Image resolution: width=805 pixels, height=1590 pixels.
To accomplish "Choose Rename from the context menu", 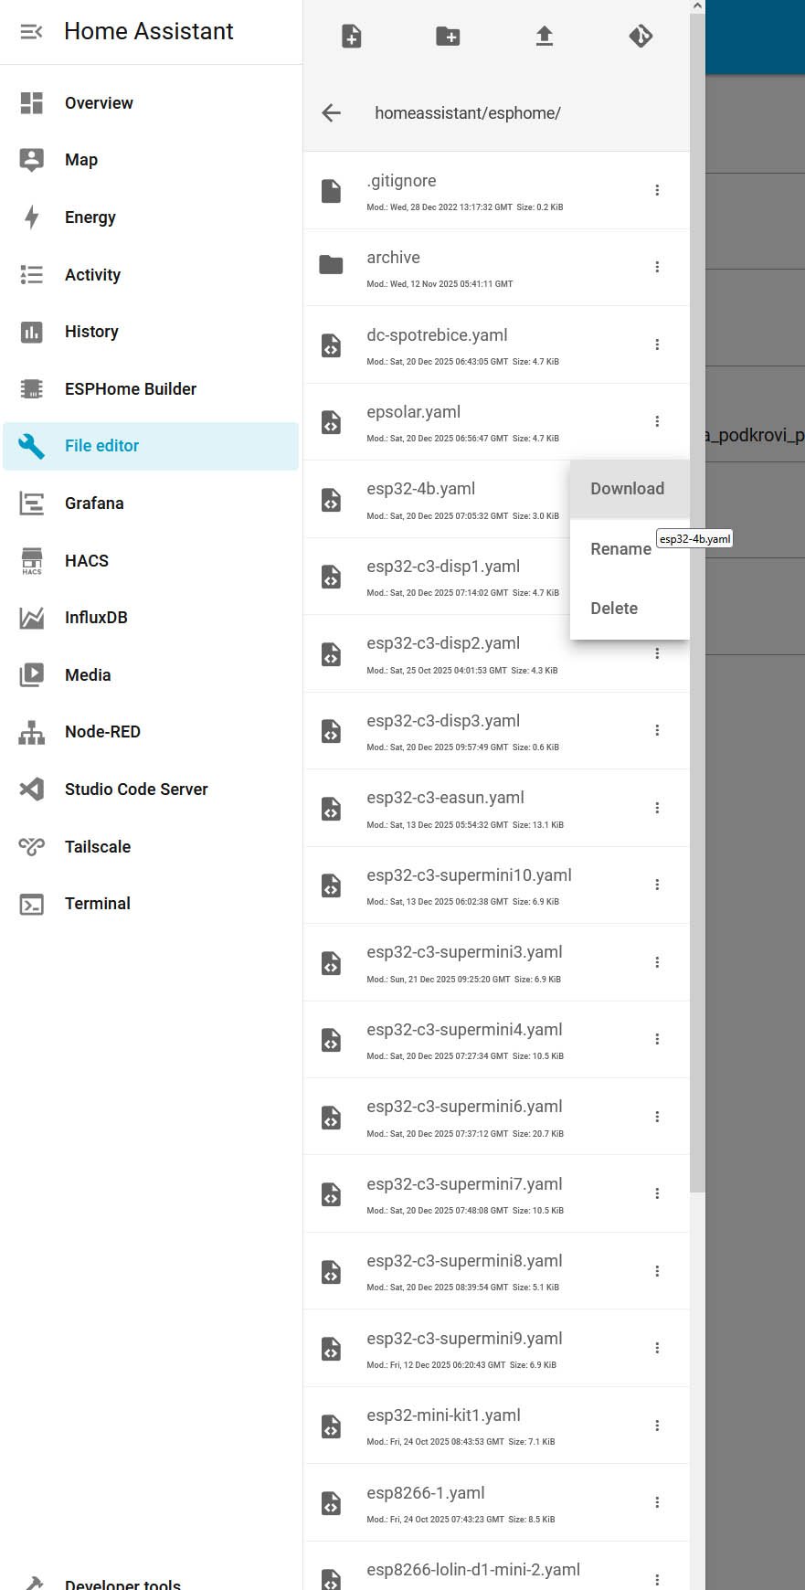I will pyautogui.click(x=620, y=549).
